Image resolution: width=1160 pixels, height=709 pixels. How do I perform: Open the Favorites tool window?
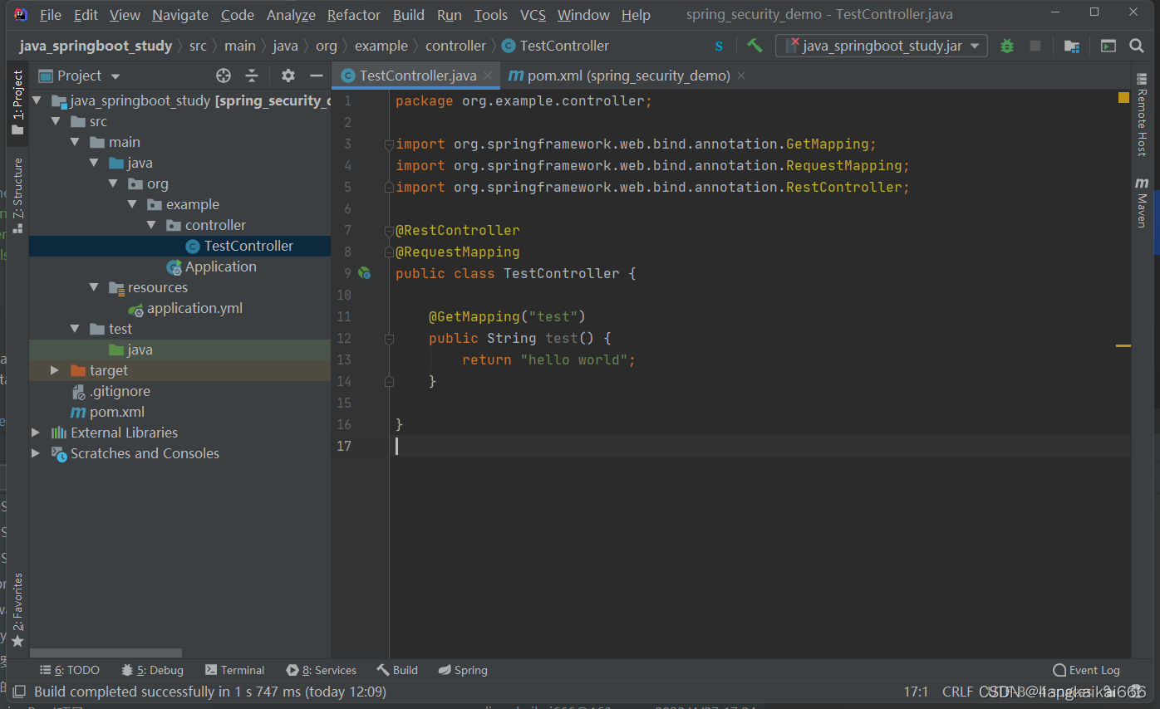[x=17, y=610]
